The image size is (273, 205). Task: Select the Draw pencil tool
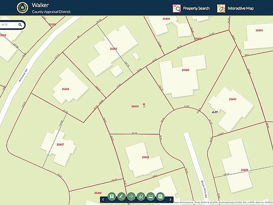point(121,196)
